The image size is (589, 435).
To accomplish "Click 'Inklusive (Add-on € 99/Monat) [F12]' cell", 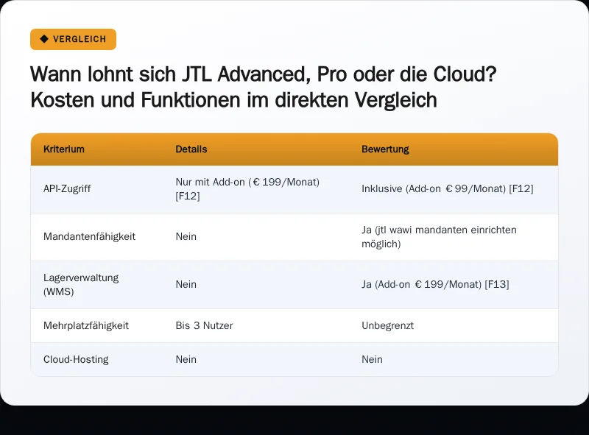I will [448, 188].
